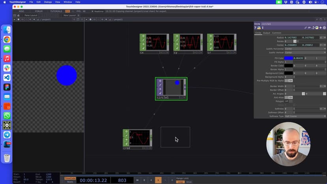The width and height of the screenshot is (327, 184).
Task: Click the add plus icon in parameter header
Action: (320, 28)
